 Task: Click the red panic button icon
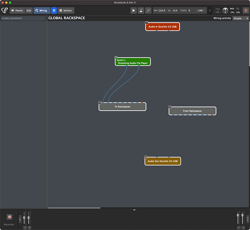pyautogui.click(x=246, y=11)
